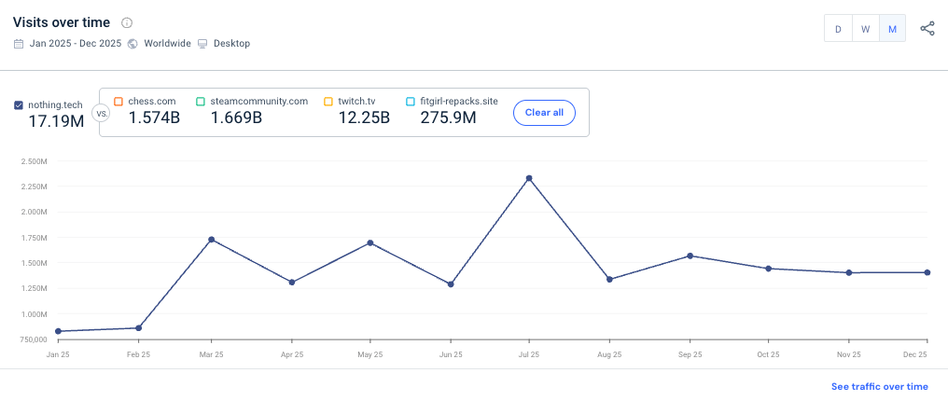Click the Aug 25 data point
This screenshot has width=948, height=401.
tap(609, 279)
